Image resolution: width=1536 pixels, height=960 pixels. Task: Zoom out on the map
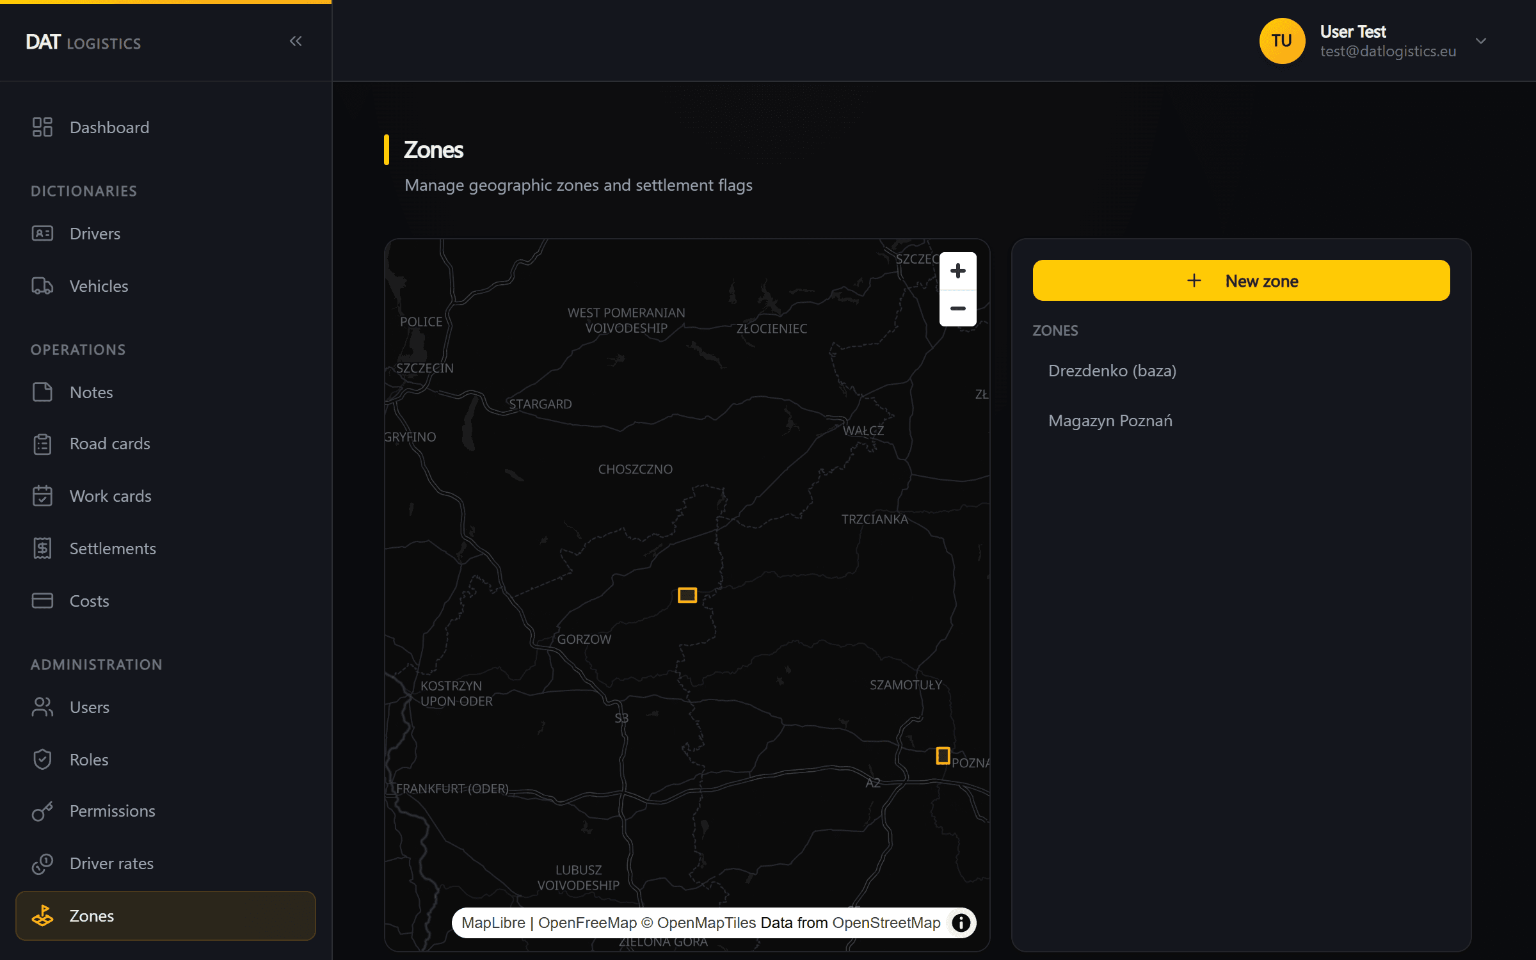958,308
